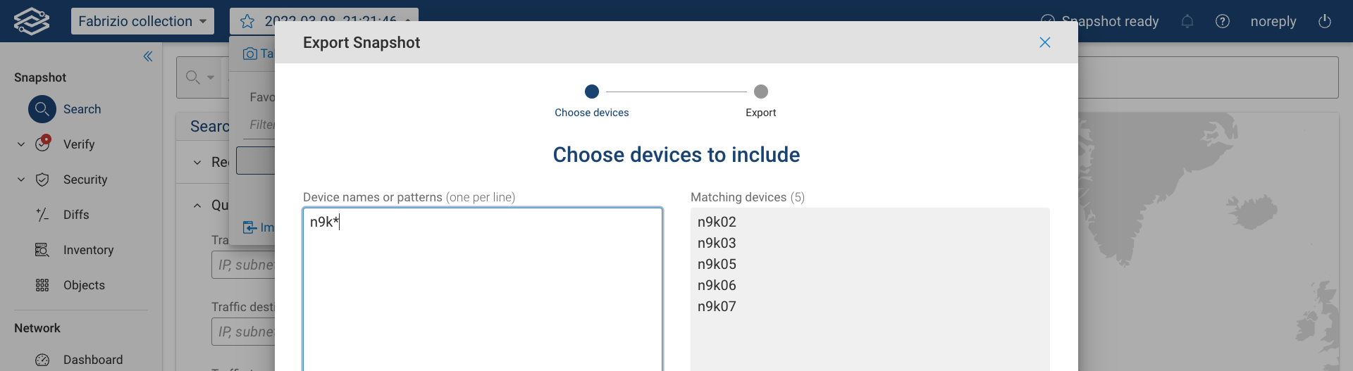Expand the Verify section chevron
Viewport: 1353px width, 371px height.
pos(21,144)
